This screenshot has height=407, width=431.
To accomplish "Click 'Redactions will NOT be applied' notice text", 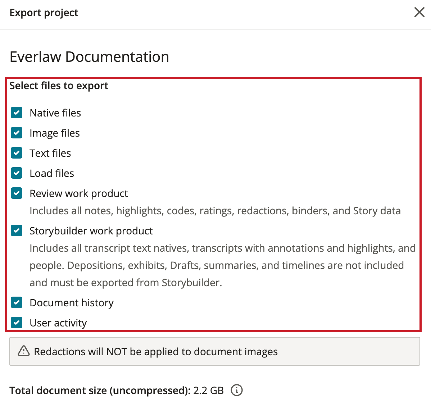I will (x=156, y=352).
